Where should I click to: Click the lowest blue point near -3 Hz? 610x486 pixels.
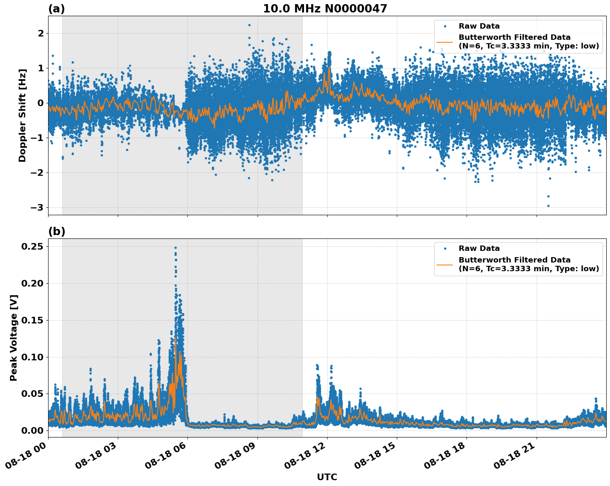point(548,205)
